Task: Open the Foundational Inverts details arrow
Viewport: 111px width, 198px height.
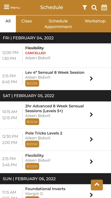Action: coord(91,195)
